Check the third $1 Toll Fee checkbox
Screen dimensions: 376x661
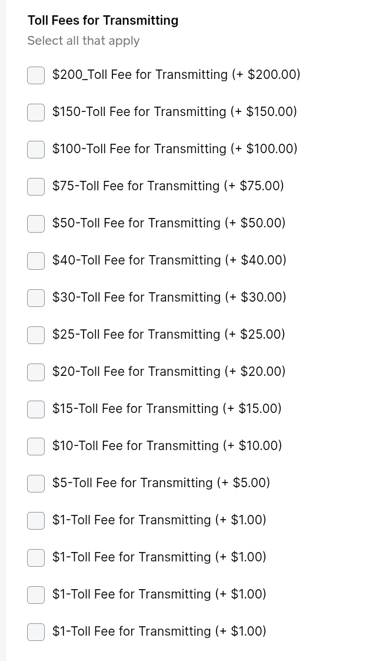[35, 594]
